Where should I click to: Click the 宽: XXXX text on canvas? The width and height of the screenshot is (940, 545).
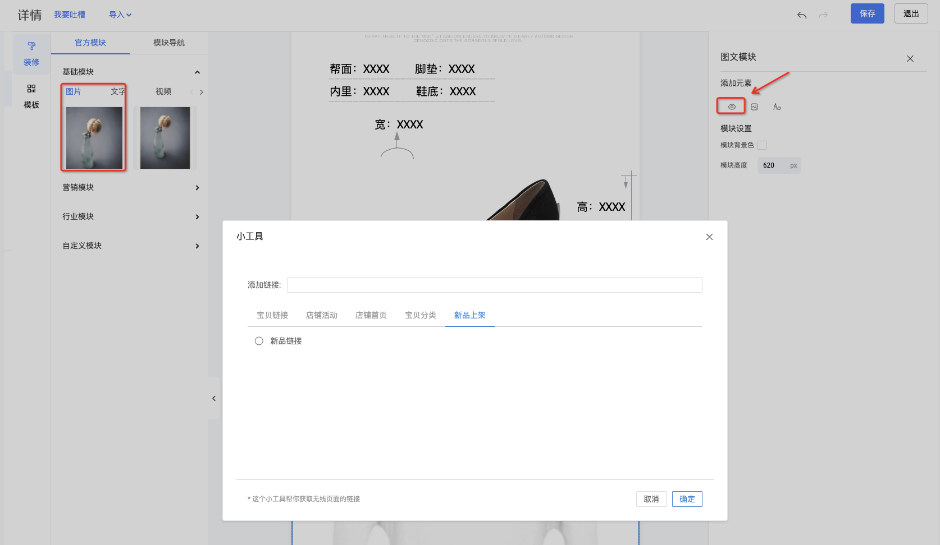[x=399, y=124]
